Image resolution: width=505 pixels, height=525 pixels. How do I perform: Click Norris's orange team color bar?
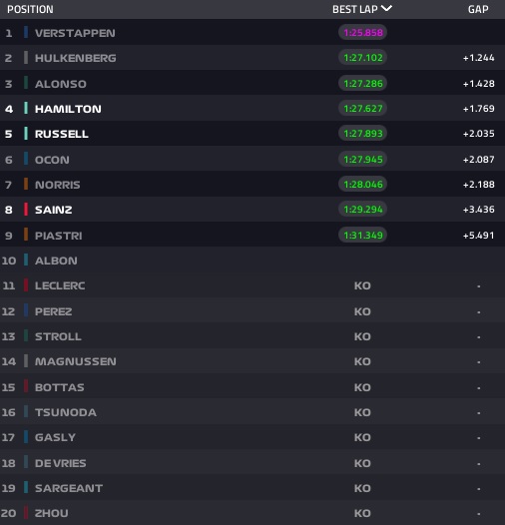coord(26,185)
